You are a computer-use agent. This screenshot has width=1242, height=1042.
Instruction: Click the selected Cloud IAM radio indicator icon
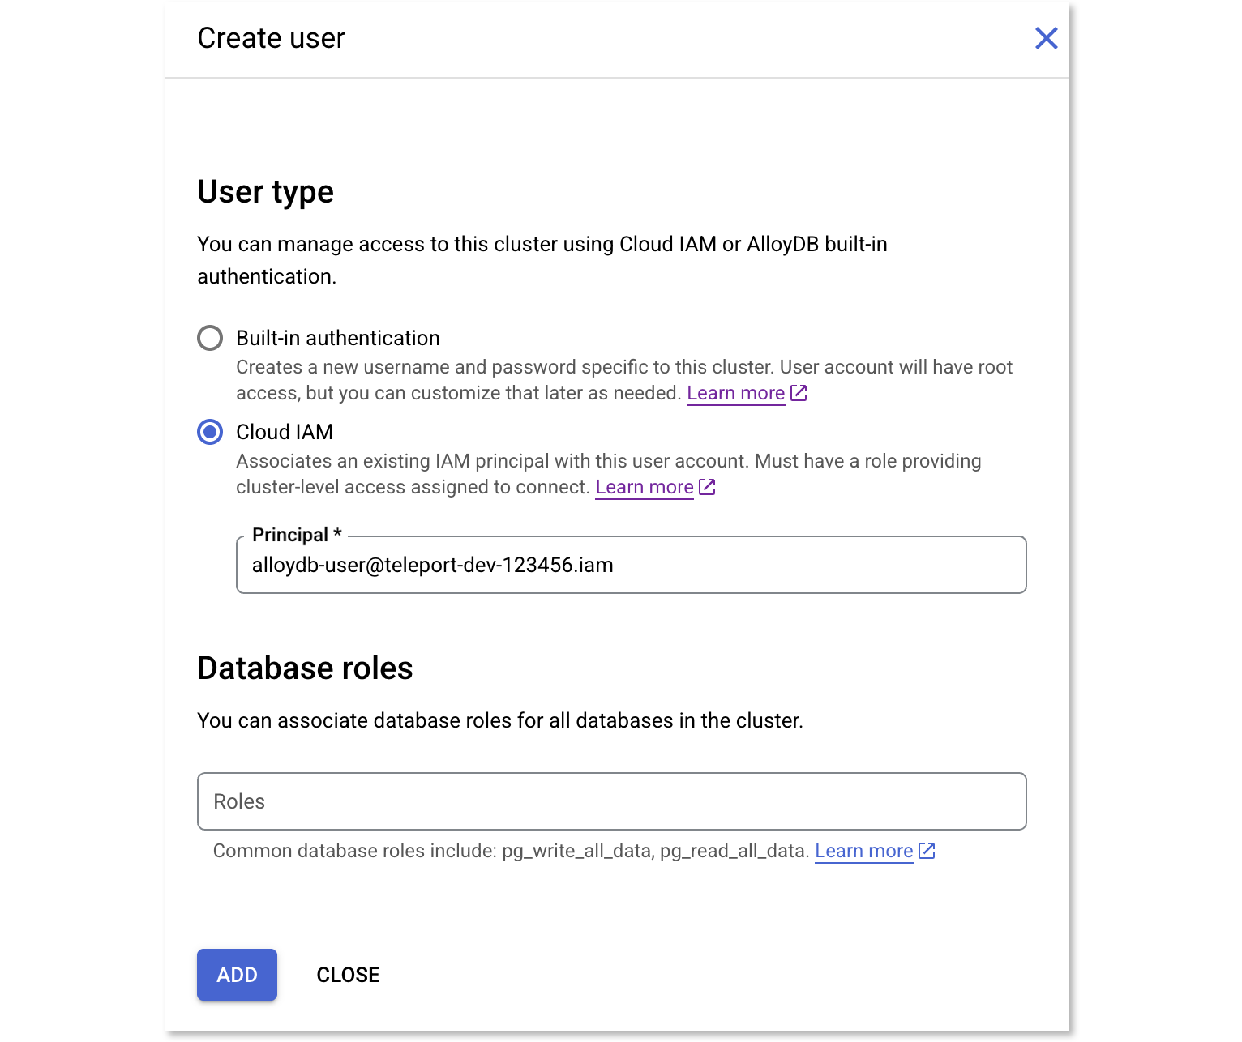[x=209, y=432]
